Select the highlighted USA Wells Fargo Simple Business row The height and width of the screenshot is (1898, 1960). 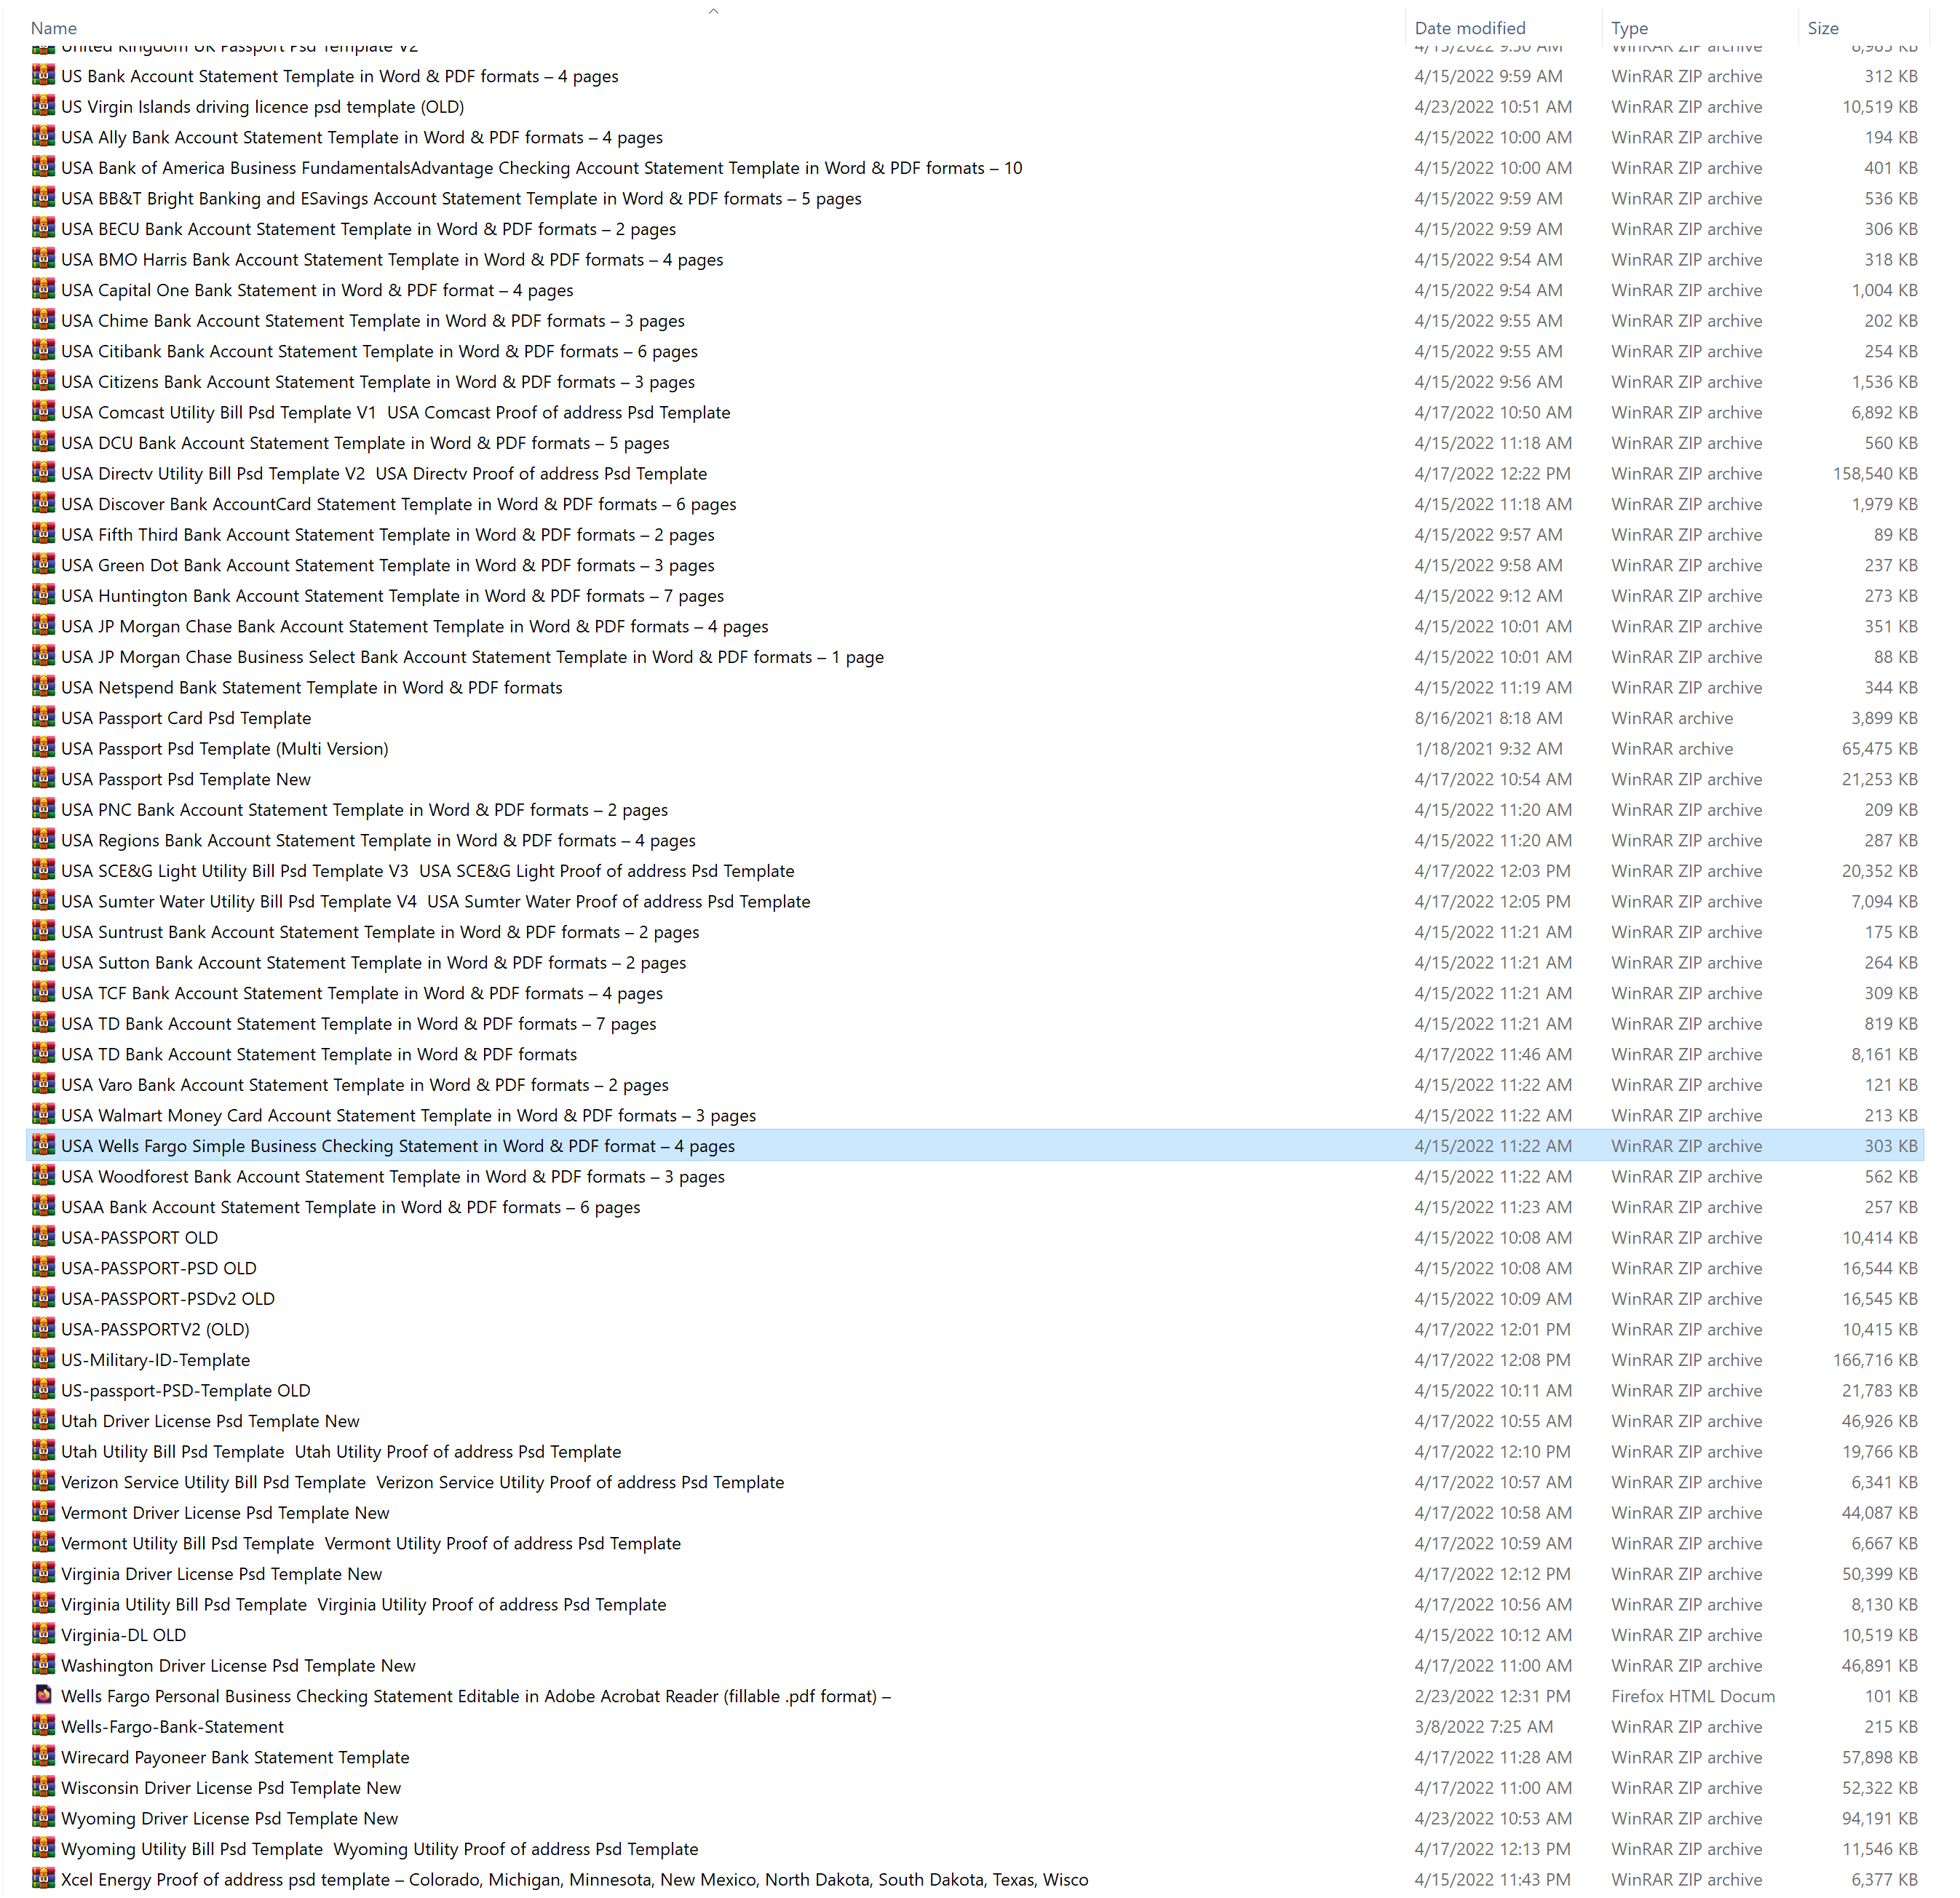398,1146
